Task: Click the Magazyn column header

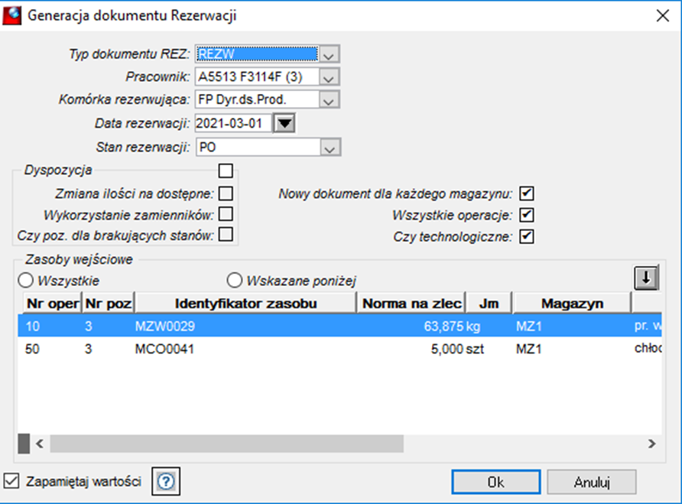Action: tap(572, 304)
